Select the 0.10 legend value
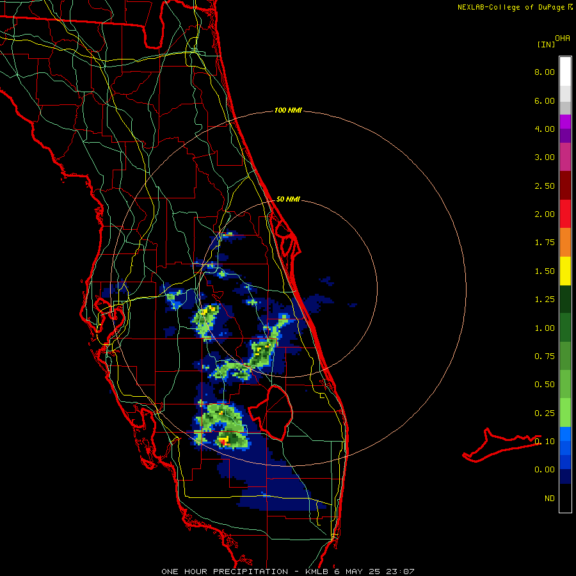 tap(545, 442)
